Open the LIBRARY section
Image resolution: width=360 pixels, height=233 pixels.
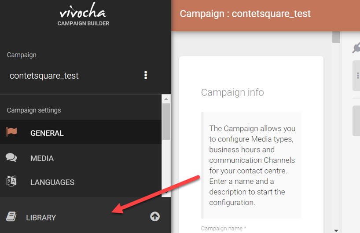click(85, 217)
